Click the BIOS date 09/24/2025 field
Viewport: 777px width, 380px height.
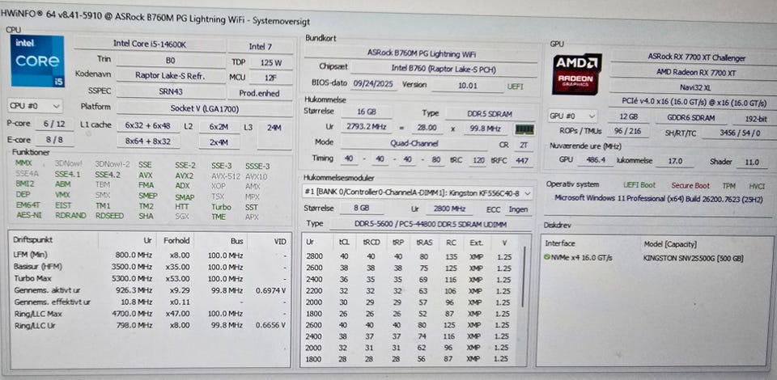click(373, 83)
